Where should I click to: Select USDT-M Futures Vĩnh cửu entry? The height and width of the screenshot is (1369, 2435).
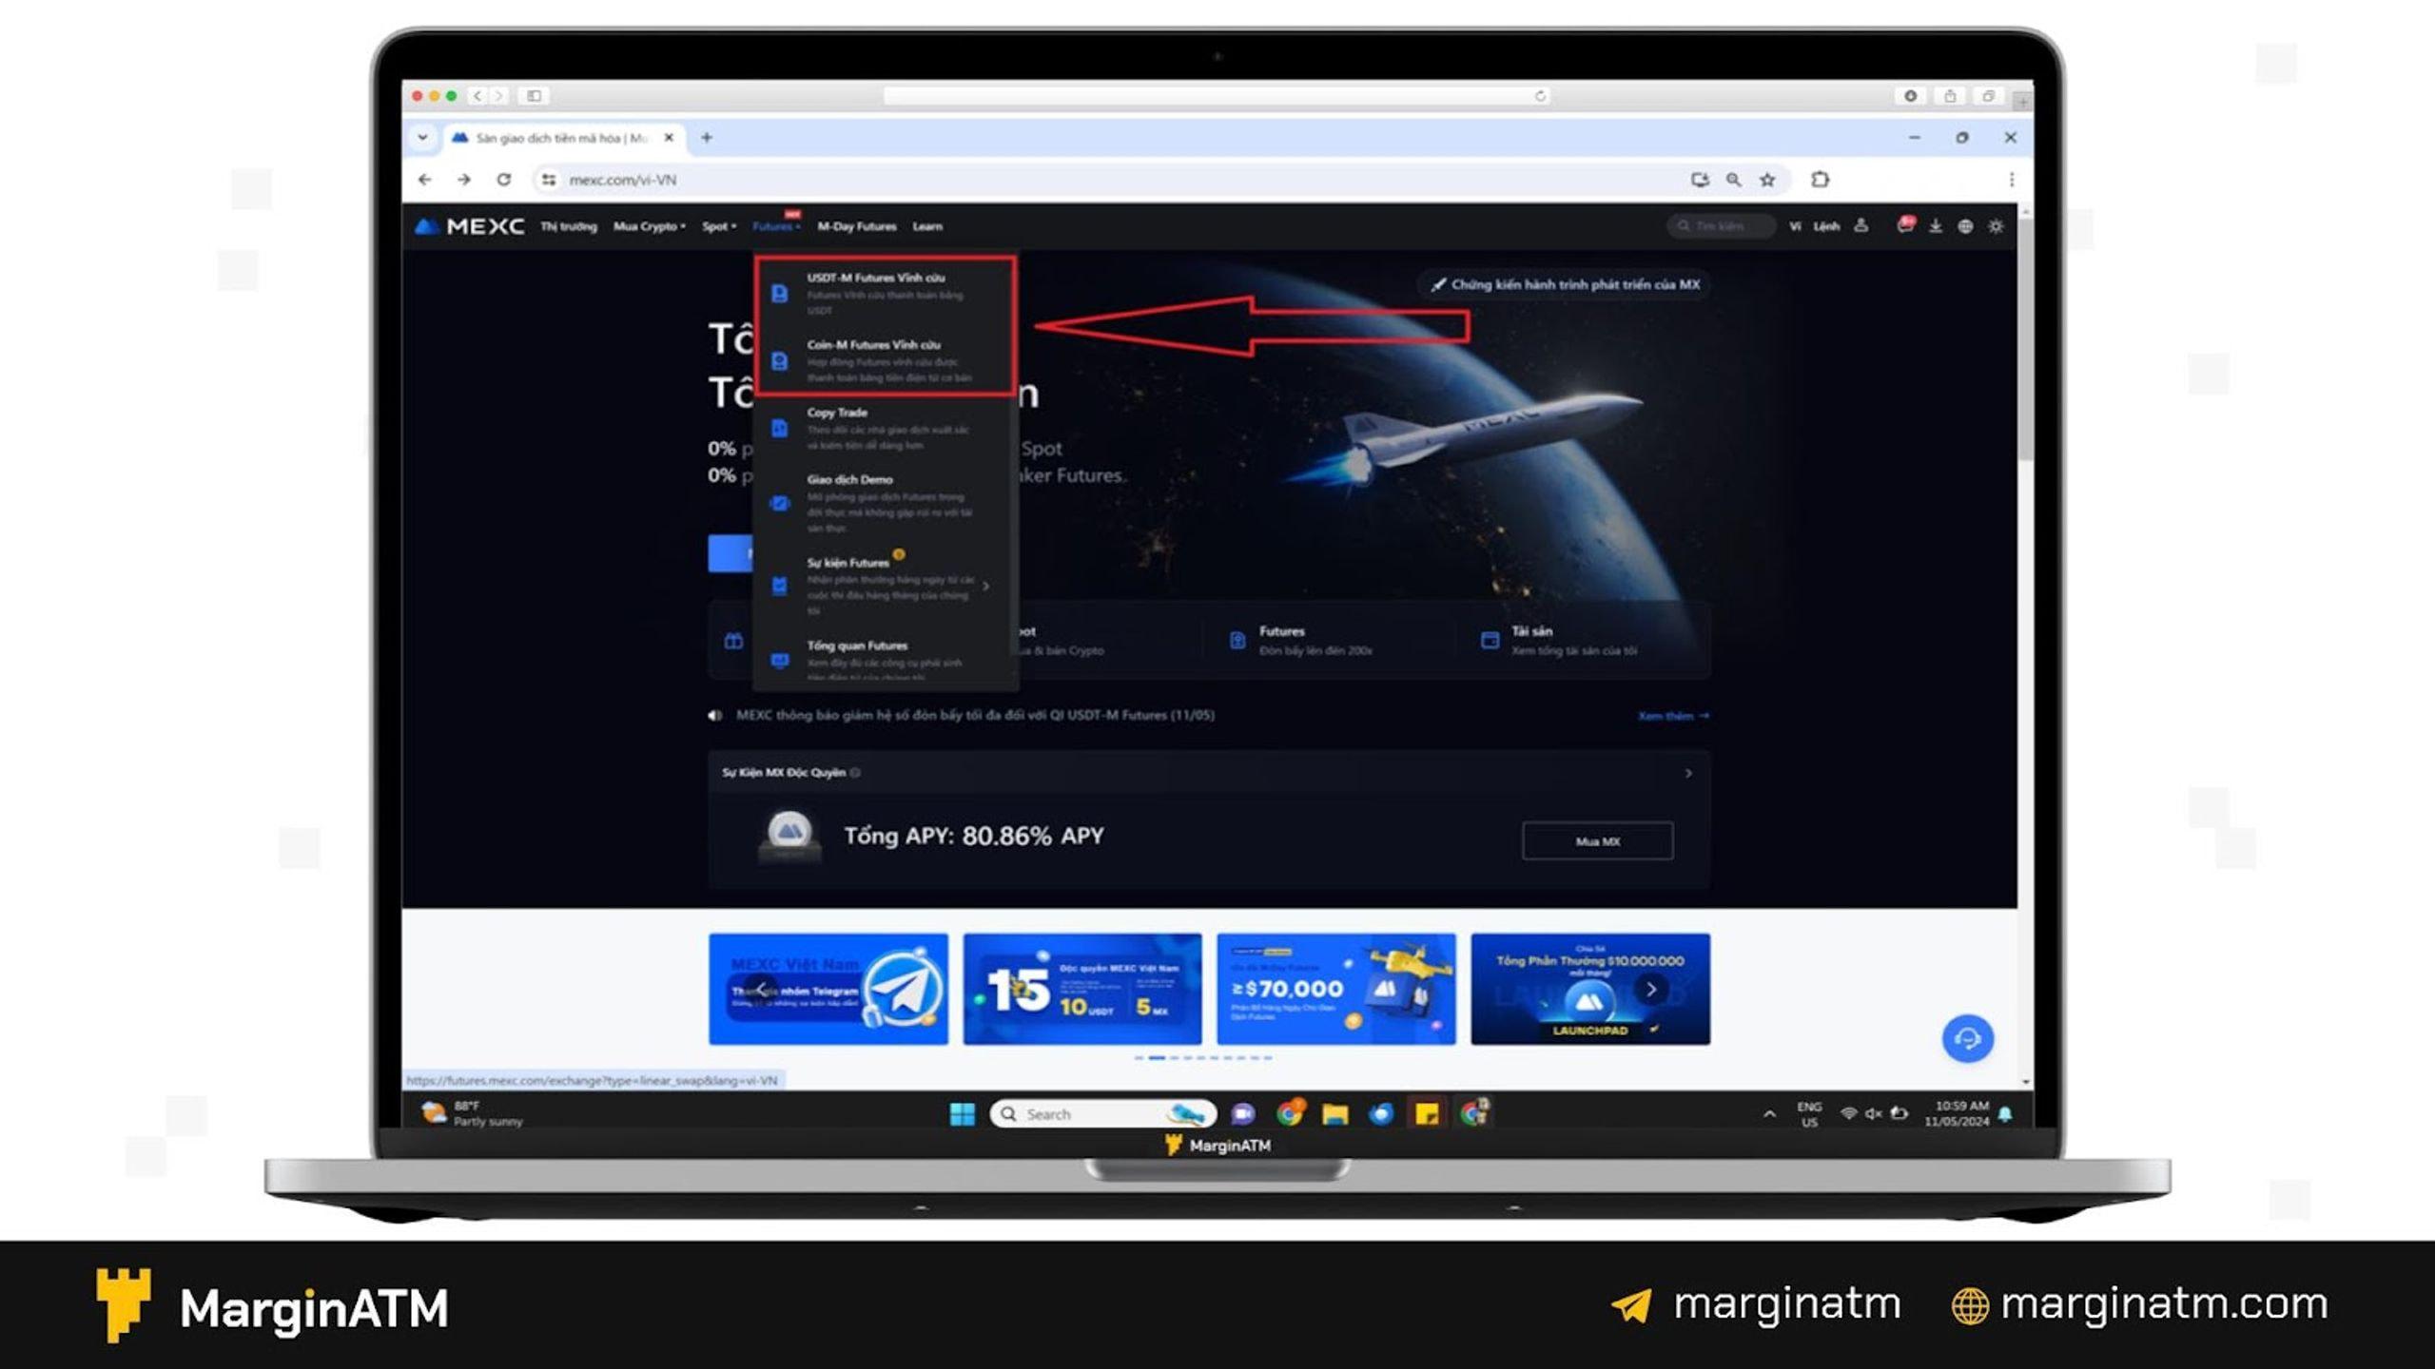[x=886, y=293]
